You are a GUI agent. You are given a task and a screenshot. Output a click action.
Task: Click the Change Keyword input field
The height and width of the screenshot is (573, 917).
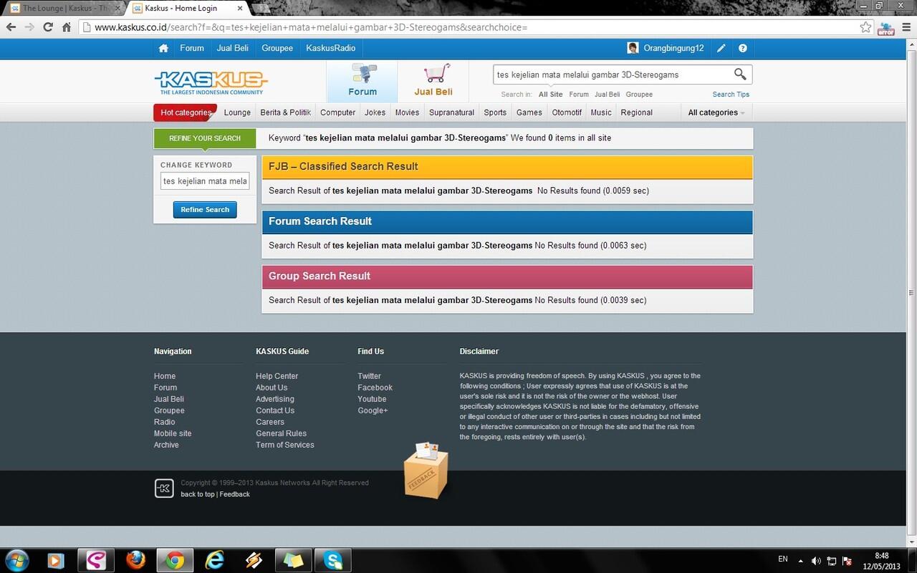(x=205, y=181)
